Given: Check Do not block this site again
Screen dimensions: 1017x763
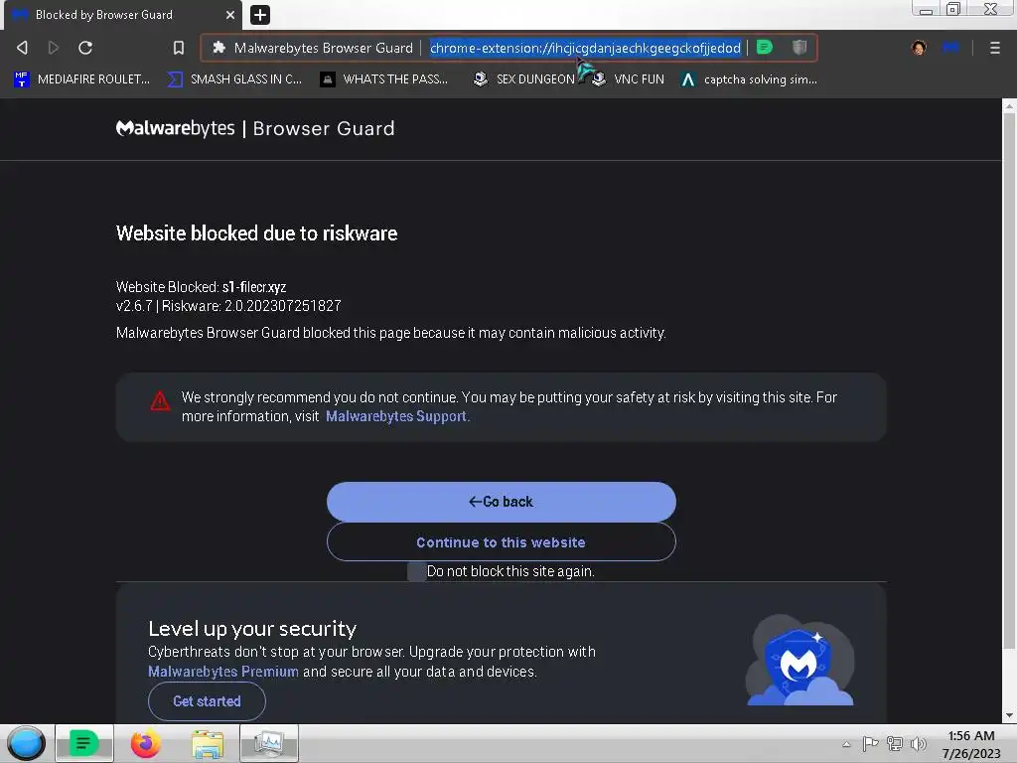Looking at the screenshot, I should coord(416,571).
